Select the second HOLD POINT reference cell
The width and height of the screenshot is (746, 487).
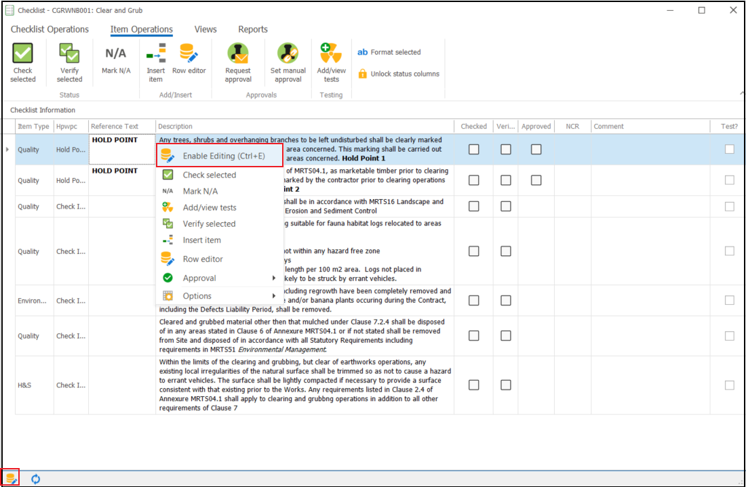pyautogui.click(x=122, y=180)
